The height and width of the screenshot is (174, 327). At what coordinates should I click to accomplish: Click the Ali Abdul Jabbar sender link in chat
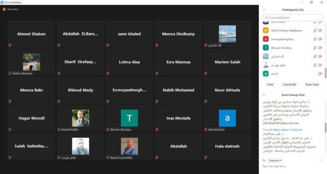[279, 130]
